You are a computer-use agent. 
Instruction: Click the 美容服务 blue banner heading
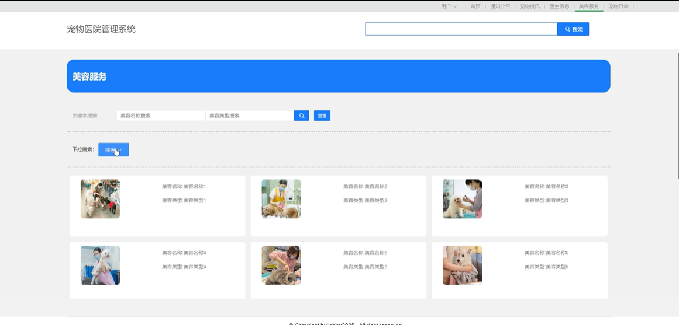point(89,76)
